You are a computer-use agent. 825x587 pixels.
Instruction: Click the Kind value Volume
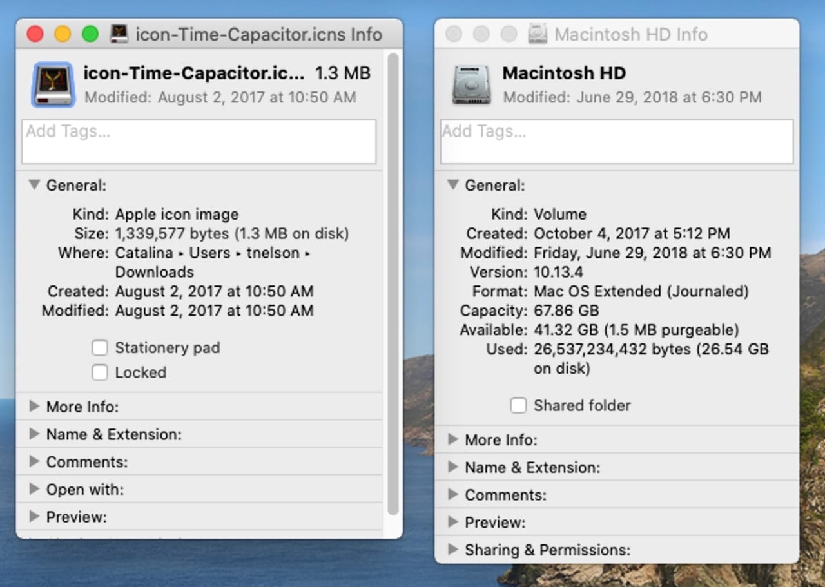(x=560, y=215)
